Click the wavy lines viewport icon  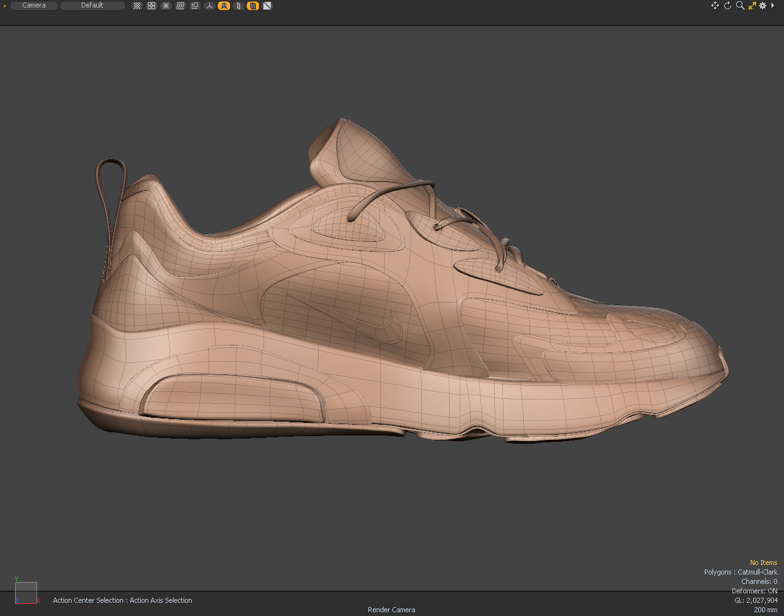[x=180, y=6]
